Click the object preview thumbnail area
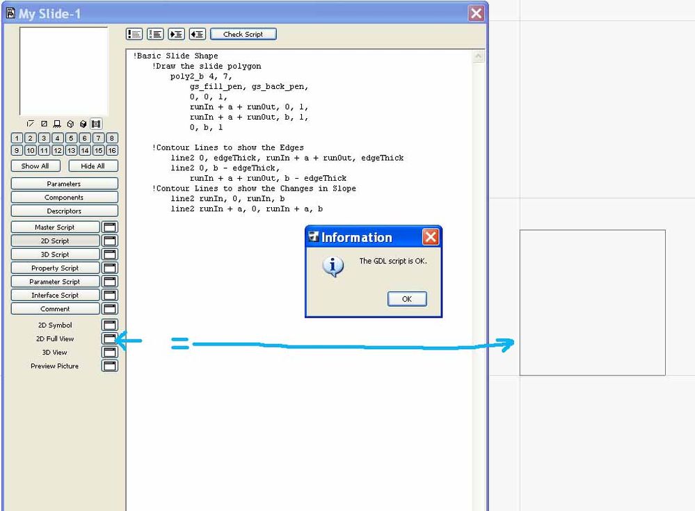695x511 pixels. point(64,72)
